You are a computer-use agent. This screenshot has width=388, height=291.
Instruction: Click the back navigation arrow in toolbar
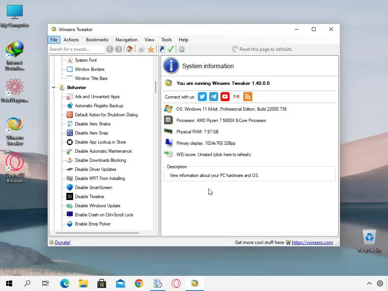click(110, 49)
